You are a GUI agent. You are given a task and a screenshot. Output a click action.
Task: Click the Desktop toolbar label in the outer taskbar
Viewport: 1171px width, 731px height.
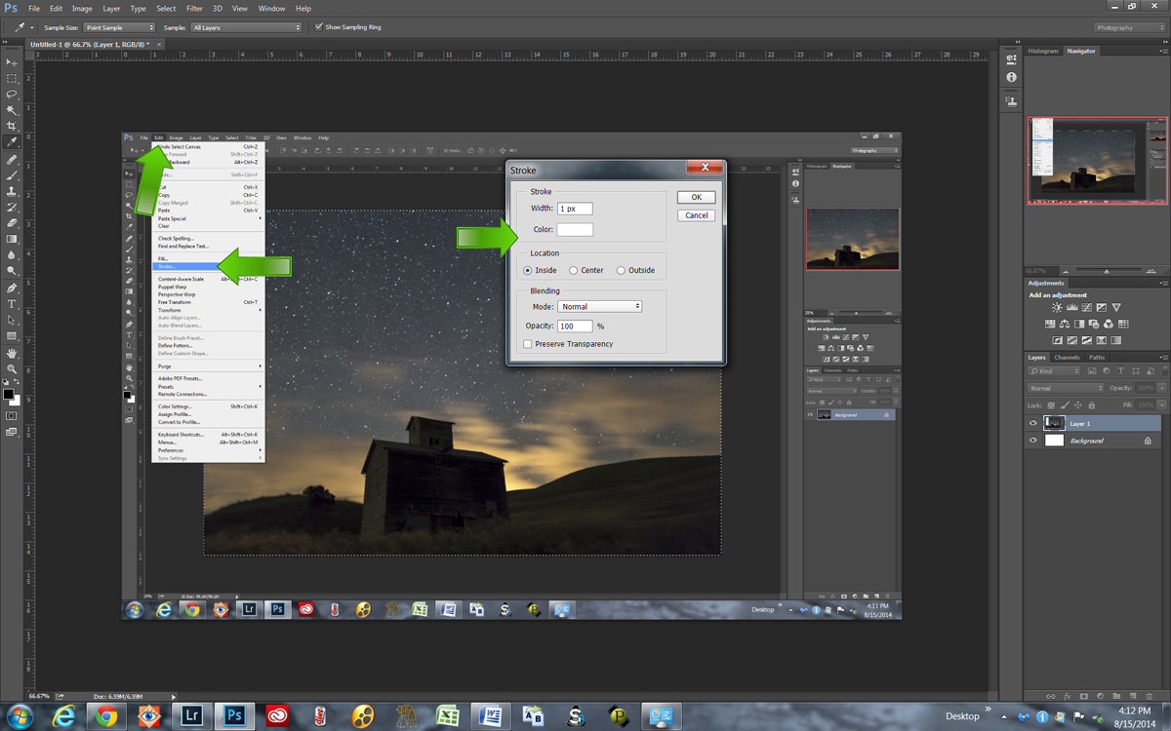click(962, 716)
